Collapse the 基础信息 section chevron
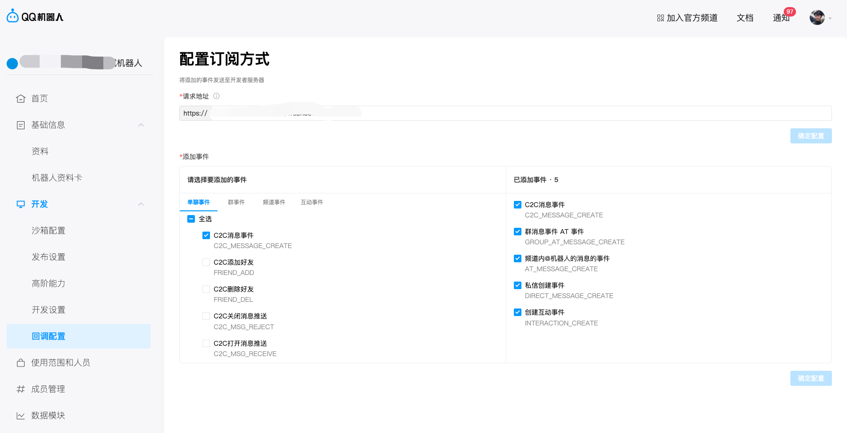 (141, 125)
